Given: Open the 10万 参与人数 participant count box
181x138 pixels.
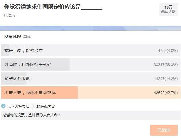Looking at the screenshot, I should pos(168,9).
